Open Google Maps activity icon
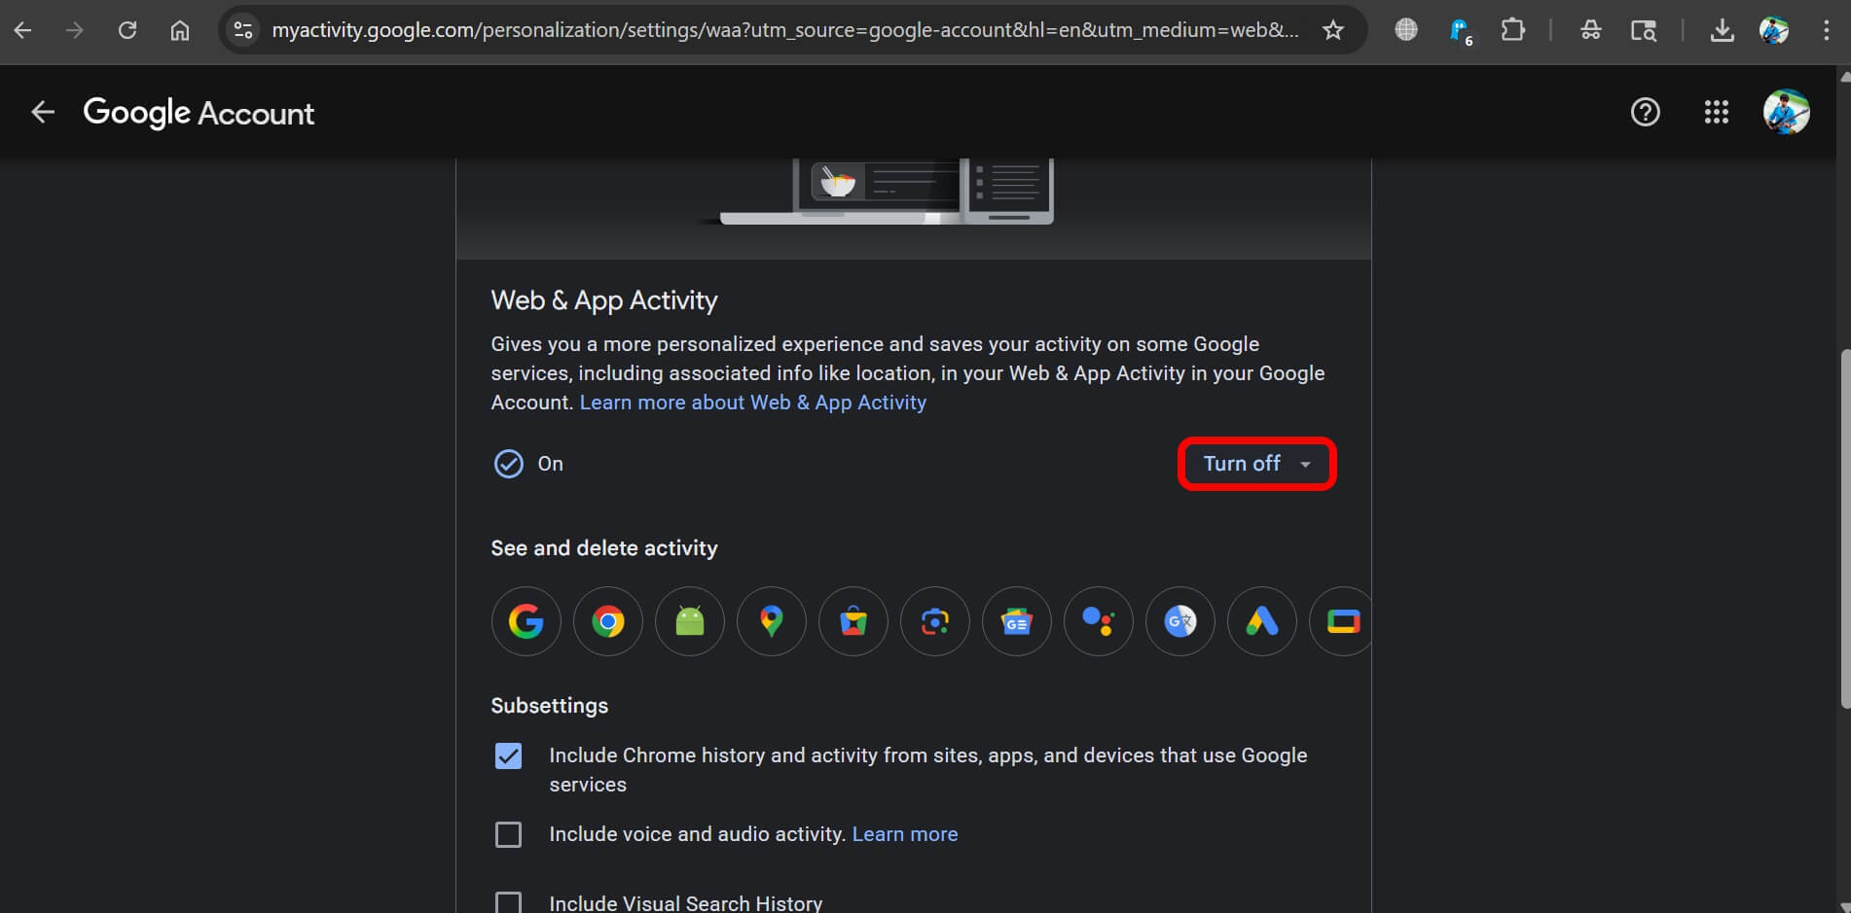 772,621
